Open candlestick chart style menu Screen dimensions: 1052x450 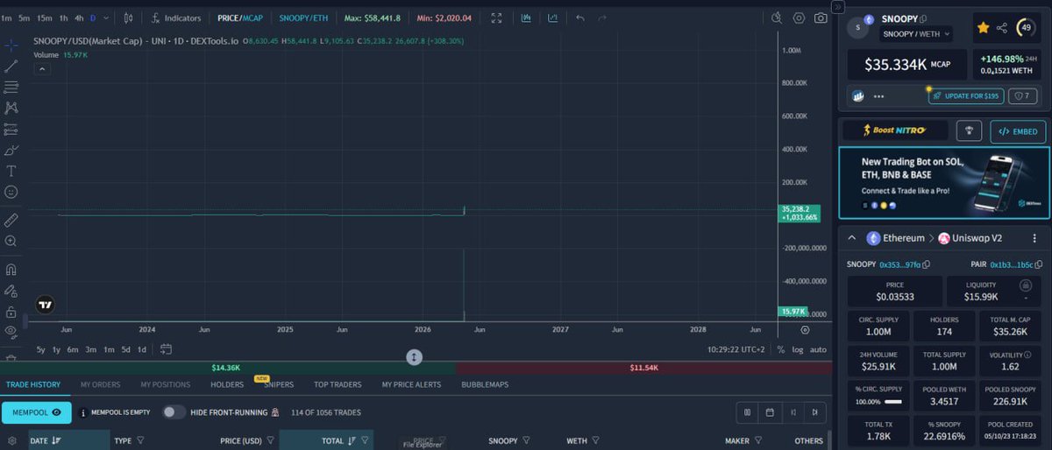click(128, 18)
